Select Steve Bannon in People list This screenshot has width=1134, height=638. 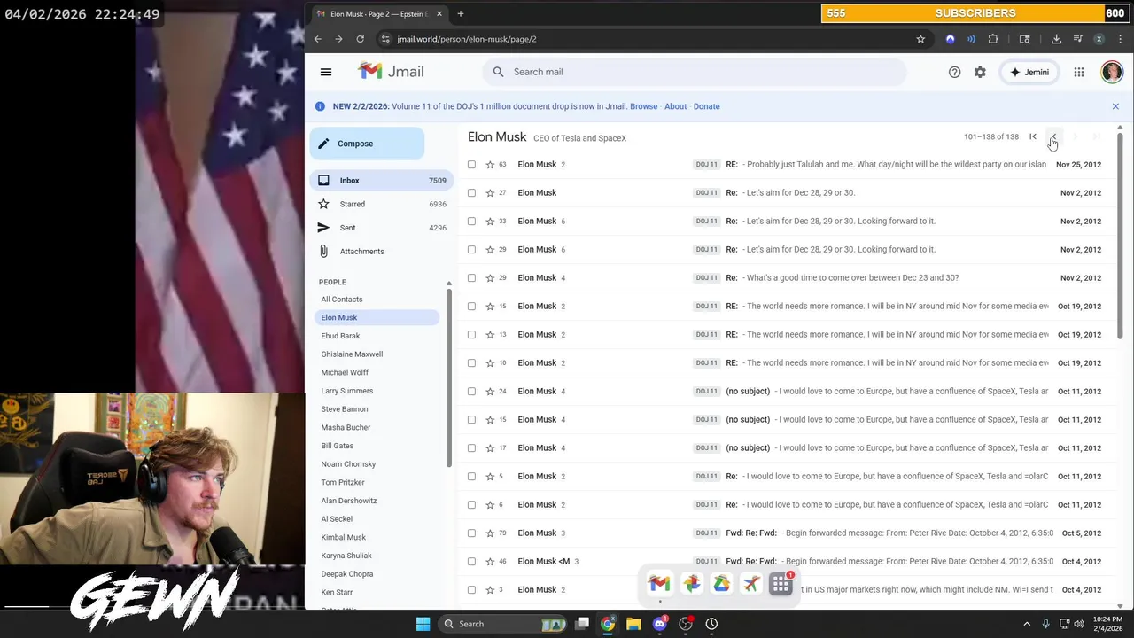pos(345,409)
